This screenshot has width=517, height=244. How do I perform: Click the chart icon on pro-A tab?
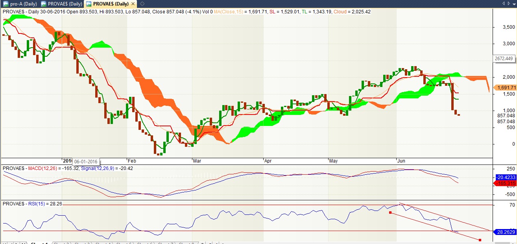(6, 4)
